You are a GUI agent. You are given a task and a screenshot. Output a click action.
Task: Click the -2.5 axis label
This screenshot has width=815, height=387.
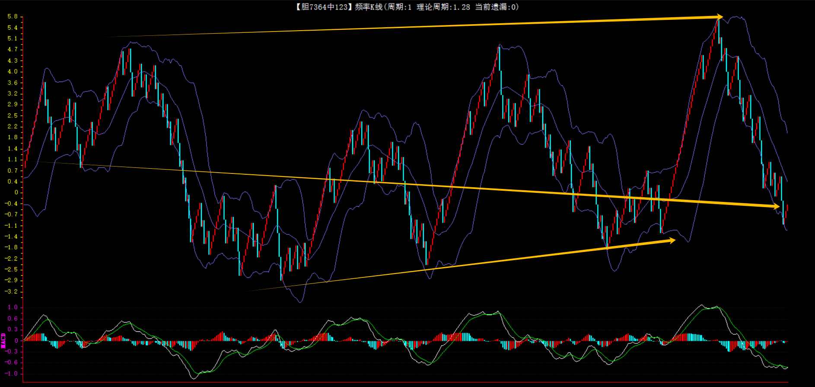pyautogui.click(x=11, y=270)
